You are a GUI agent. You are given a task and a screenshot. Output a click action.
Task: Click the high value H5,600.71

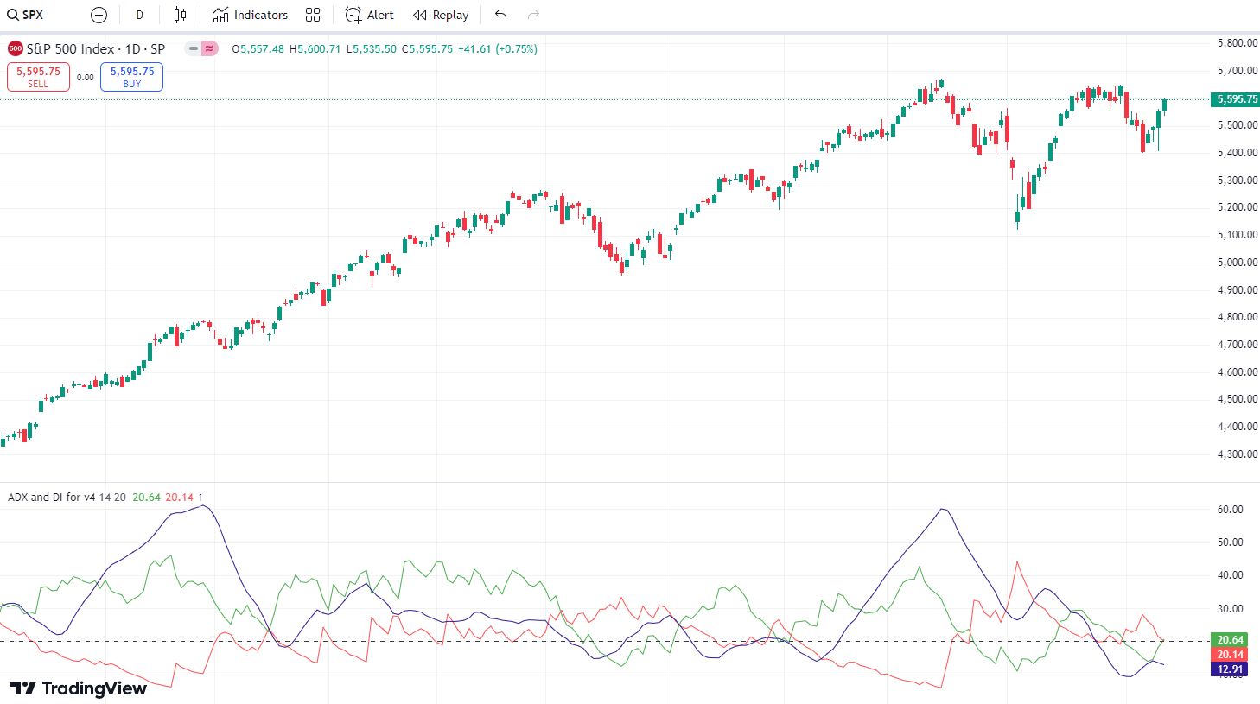(x=315, y=49)
